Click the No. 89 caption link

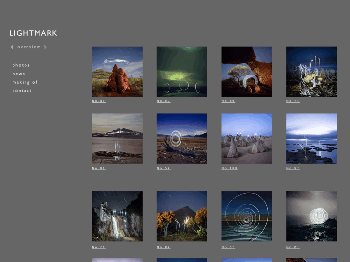click(x=99, y=101)
